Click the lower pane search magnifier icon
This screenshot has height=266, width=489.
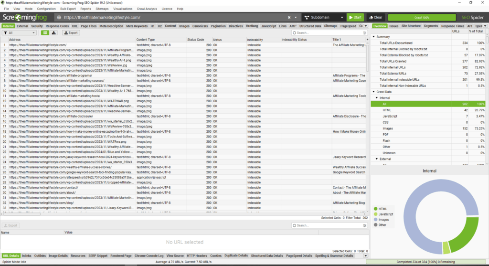pos(294,225)
